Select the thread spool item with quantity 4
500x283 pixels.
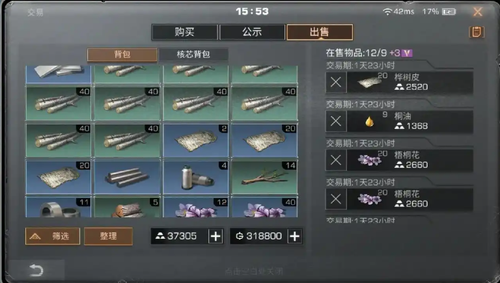click(x=196, y=177)
